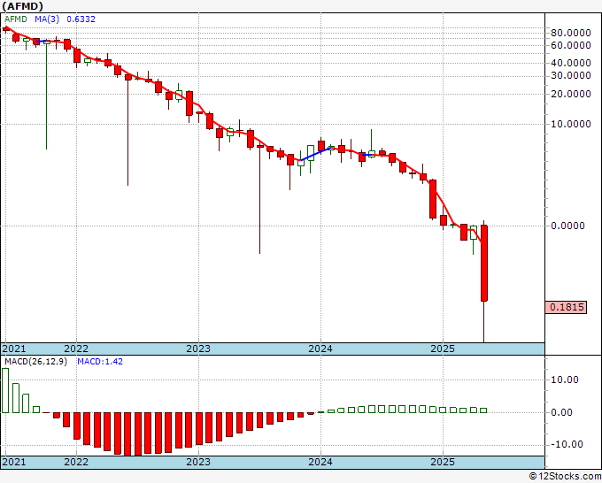This screenshot has width=602, height=483.
Task: Click the 2024 label on MACD panel axis
Action: pos(320,462)
